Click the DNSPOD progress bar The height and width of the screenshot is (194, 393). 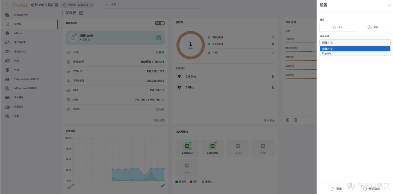coord(301,61)
